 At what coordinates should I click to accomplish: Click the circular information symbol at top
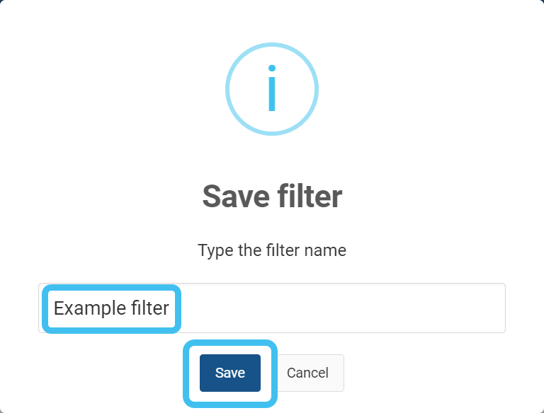tap(272, 89)
